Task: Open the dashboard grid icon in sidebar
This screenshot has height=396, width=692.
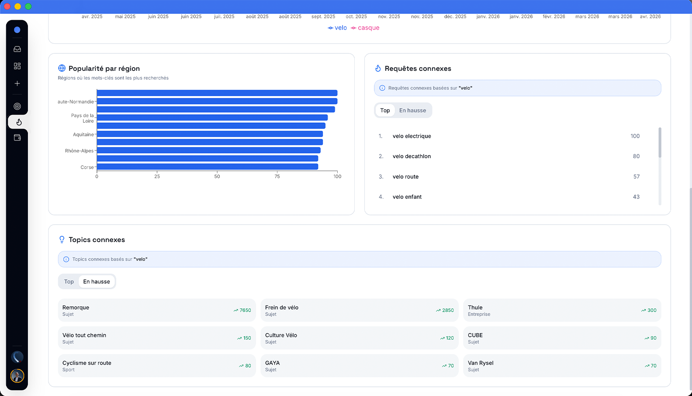Action: [17, 66]
